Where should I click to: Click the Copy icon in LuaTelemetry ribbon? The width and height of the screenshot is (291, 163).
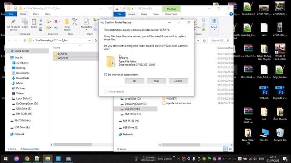(x=25, y=24)
